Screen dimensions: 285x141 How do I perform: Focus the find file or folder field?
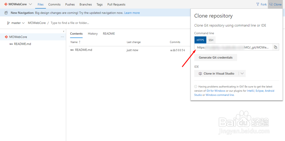(x=70, y=23)
